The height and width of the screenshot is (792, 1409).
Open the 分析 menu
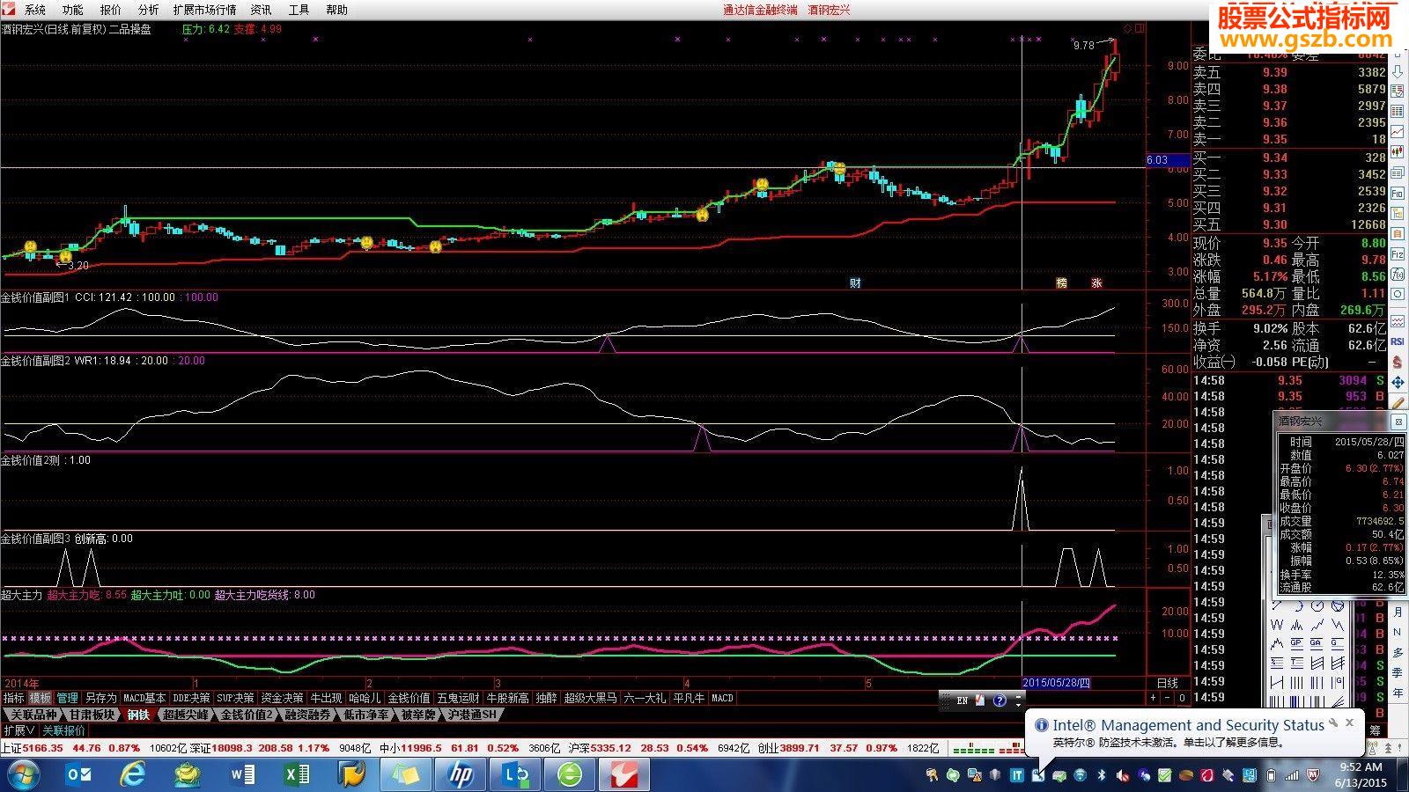coord(149,10)
